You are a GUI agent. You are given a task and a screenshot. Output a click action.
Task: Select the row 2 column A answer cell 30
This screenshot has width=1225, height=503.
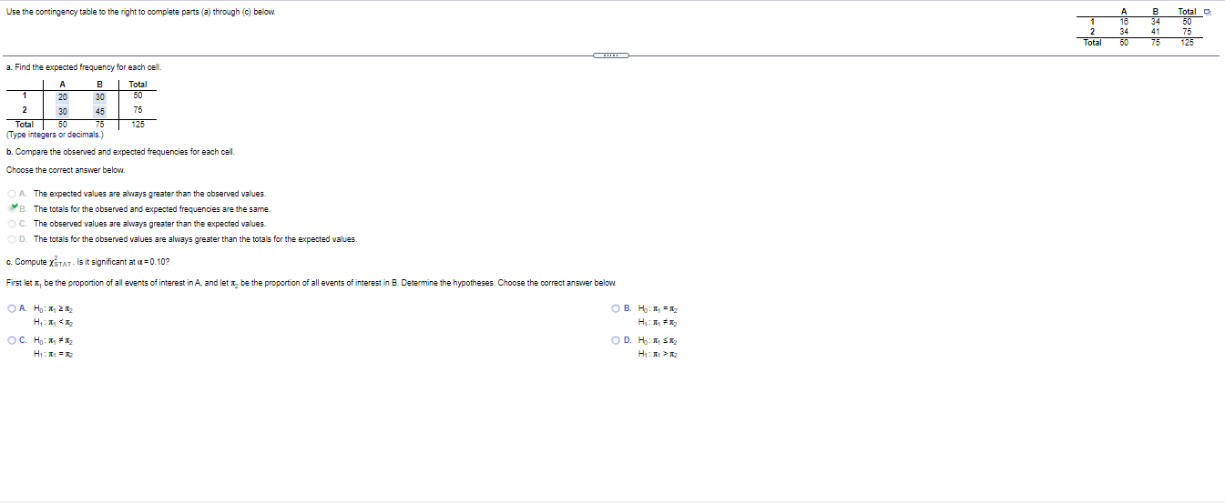(x=62, y=112)
